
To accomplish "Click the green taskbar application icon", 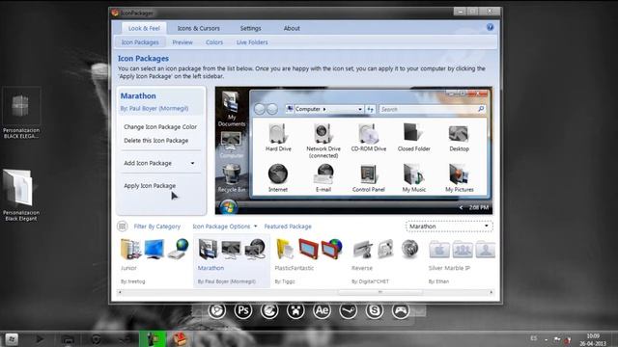I will [153, 338].
